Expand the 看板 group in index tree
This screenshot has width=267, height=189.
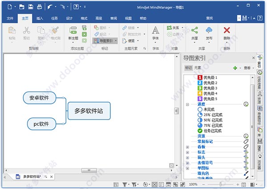click(187, 147)
